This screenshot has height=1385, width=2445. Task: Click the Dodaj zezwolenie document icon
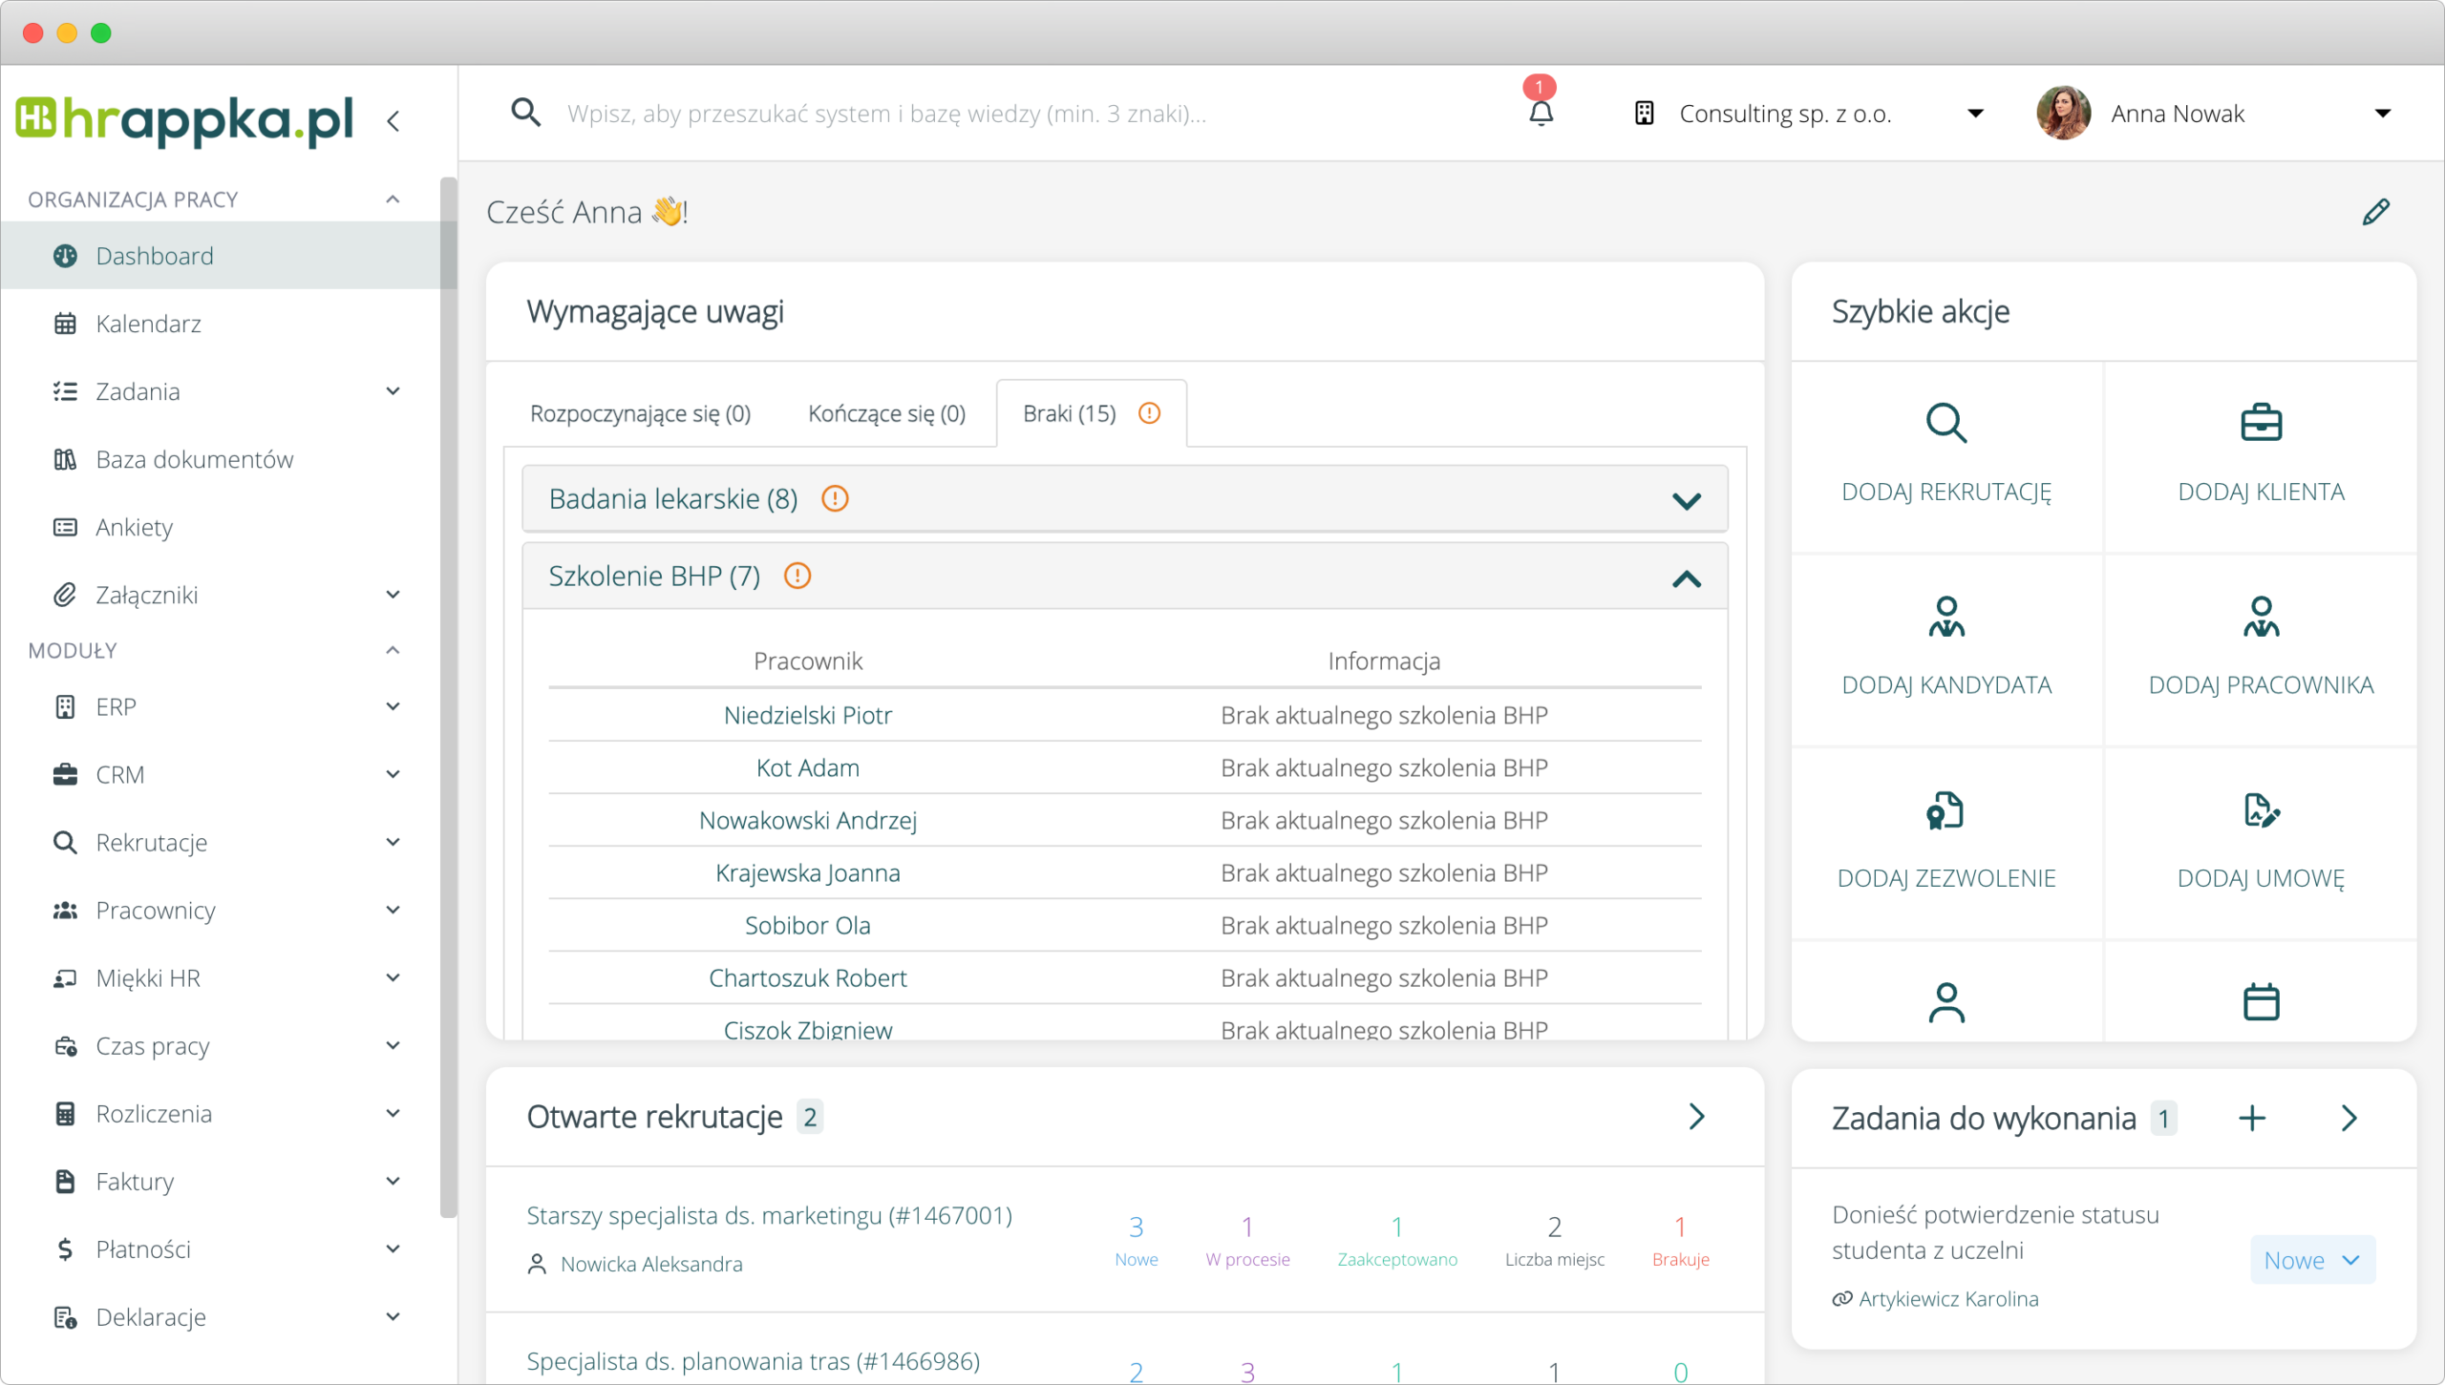coord(1945,810)
